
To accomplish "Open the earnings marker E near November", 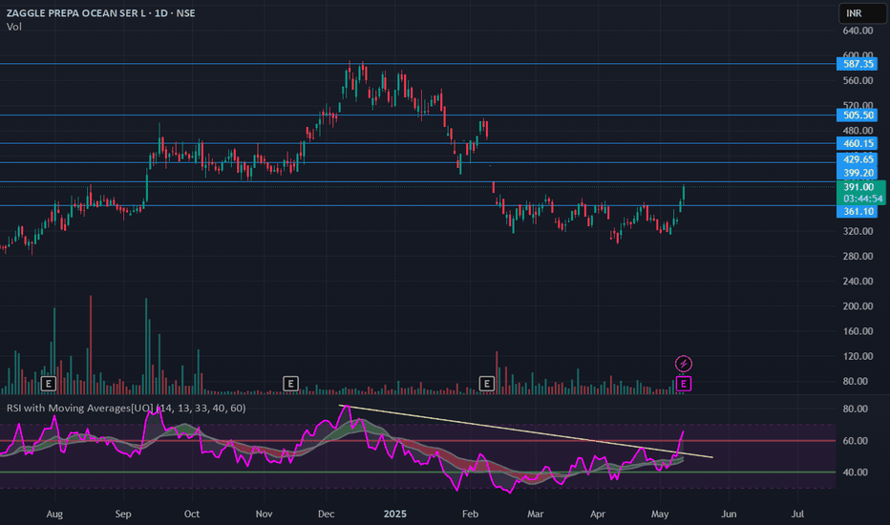I will [290, 384].
